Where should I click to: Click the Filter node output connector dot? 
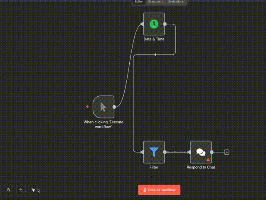pos(165,152)
